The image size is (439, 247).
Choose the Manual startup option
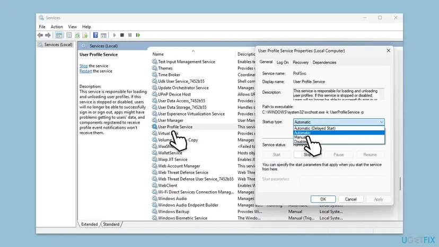coord(339,137)
